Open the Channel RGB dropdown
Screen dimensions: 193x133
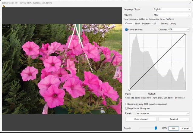point(179,29)
